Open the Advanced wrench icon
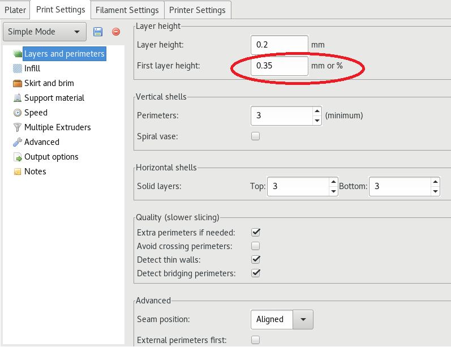The height and width of the screenshot is (347, 451). tap(18, 142)
